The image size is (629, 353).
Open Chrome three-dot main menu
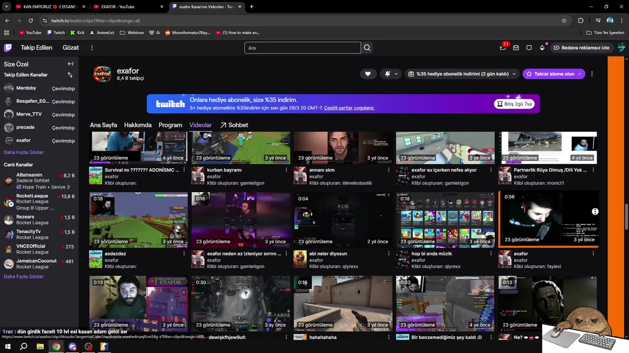(622, 21)
